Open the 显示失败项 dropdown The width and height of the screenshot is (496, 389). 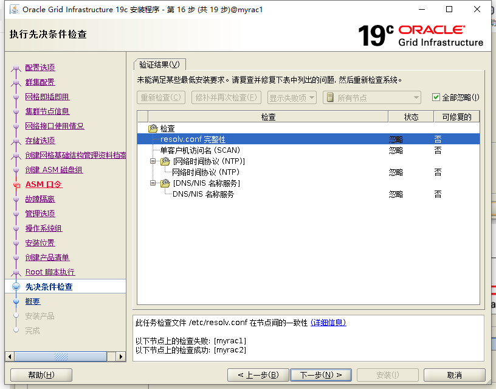[x=292, y=97]
